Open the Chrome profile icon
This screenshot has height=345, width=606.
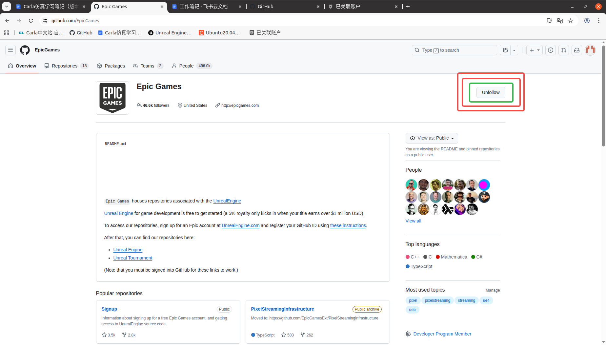point(587,21)
